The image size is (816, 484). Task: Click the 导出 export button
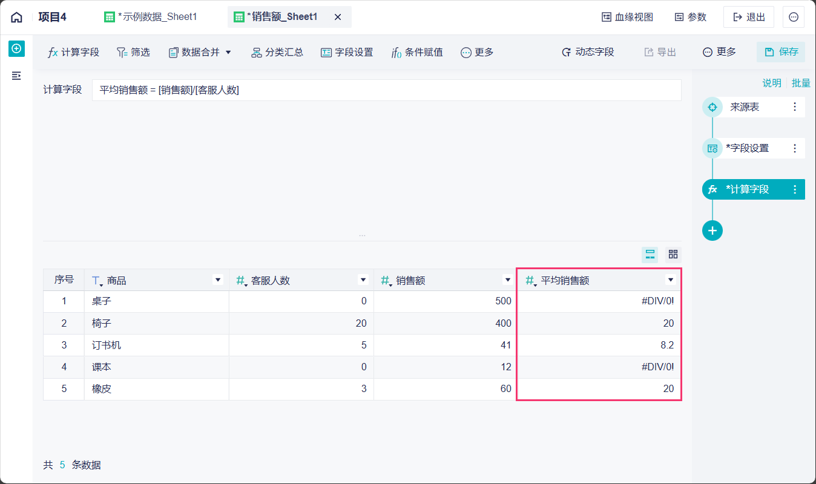(660, 52)
